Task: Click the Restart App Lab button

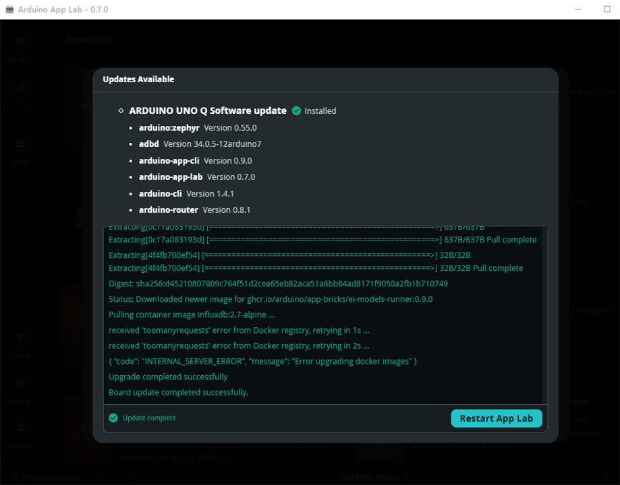Action: point(497,418)
